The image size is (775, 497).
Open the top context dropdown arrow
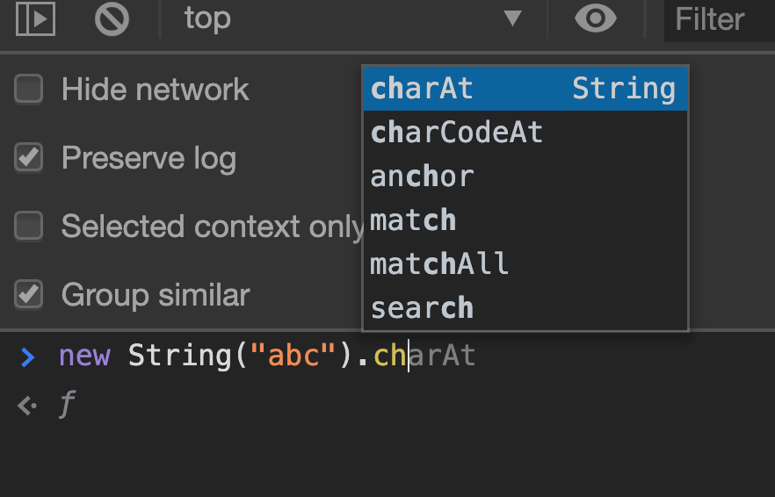[512, 19]
